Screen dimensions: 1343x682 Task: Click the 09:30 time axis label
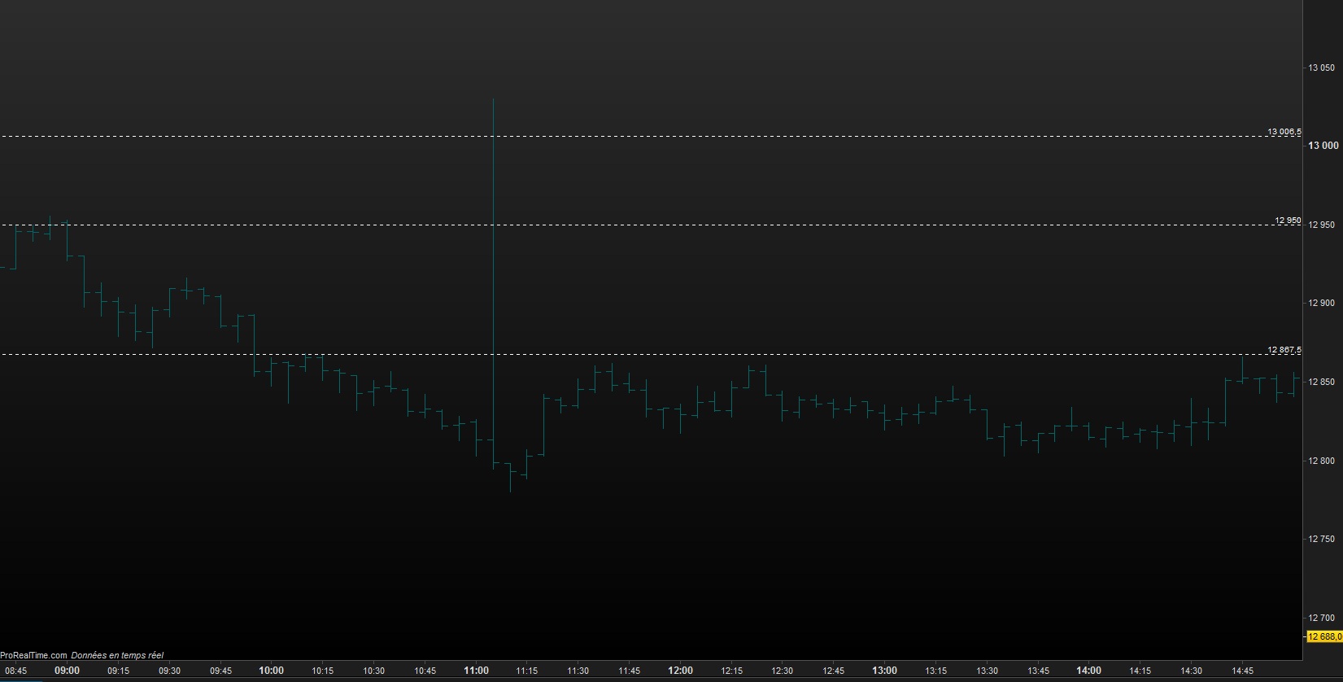[169, 671]
